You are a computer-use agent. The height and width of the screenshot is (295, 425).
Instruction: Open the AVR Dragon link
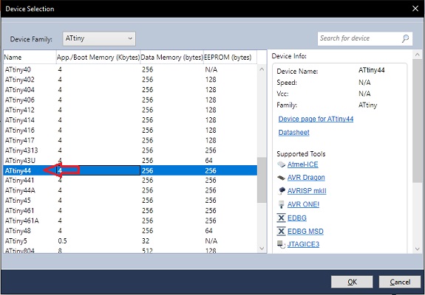pyautogui.click(x=306, y=178)
